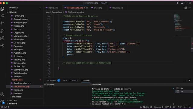
Task: Click the code minimap overview
Action: [182, 25]
